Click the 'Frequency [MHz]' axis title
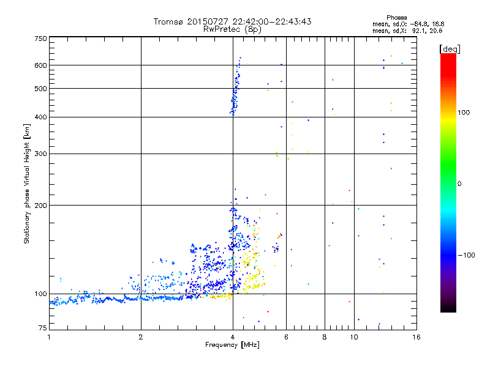Screen dimensions: 490x367 (x=232, y=345)
